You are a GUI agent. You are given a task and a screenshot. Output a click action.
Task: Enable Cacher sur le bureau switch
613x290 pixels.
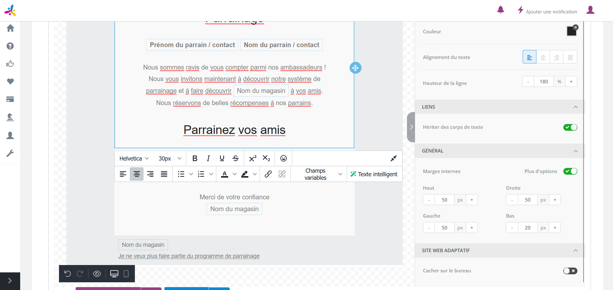pos(570,271)
